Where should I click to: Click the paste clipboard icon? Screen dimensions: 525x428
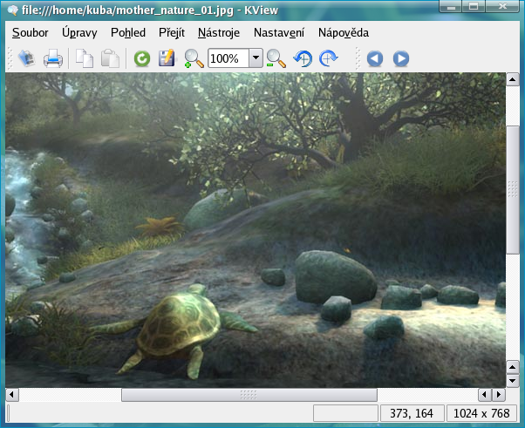110,58
